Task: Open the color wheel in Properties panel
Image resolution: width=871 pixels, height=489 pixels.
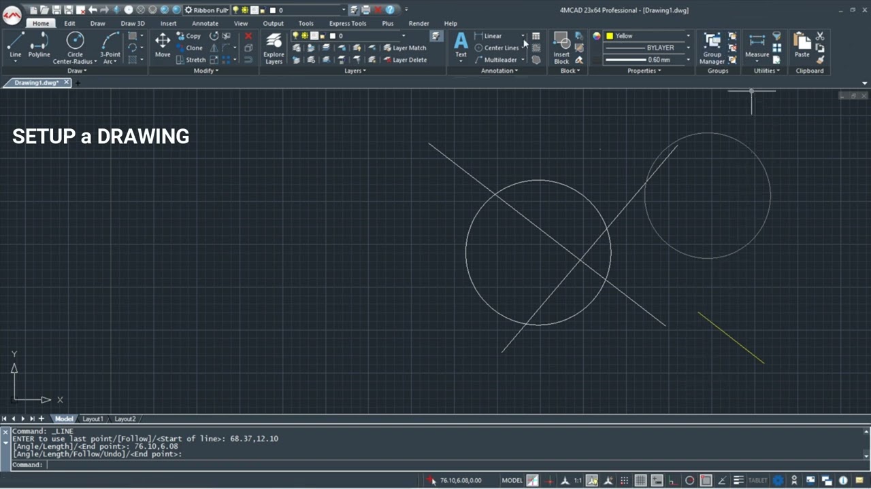Action: 597,36
